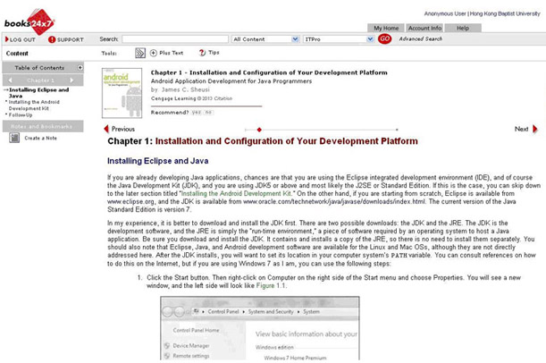
Task: Click book title 'Android Application Development for Java Programmers'
Action: [231, 81]
